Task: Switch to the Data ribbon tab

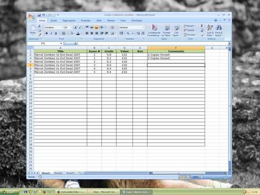Action: coord(99,21)
